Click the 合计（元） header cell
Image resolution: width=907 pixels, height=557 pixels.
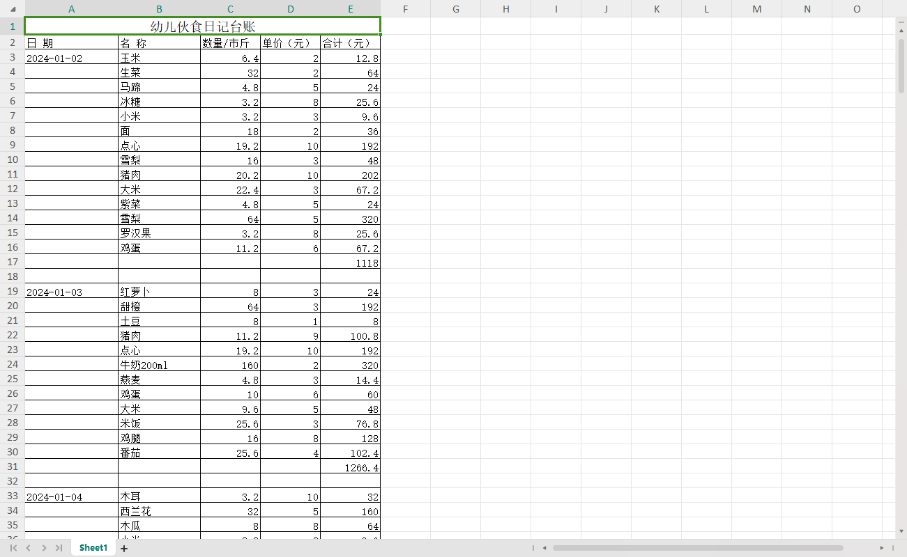(x=351, y=42)
